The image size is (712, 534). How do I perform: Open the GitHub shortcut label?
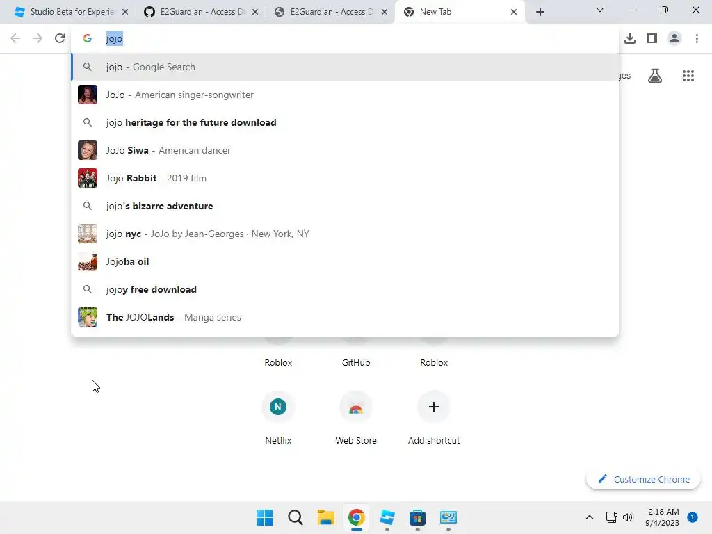point(356,362)
